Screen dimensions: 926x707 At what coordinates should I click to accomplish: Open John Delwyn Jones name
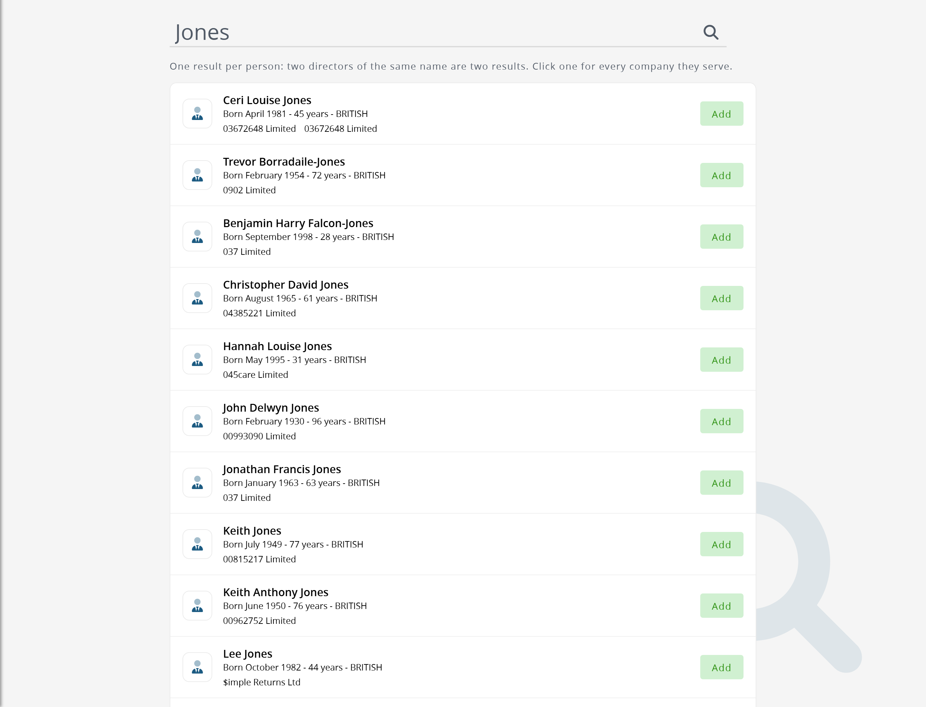pos(271,407)
